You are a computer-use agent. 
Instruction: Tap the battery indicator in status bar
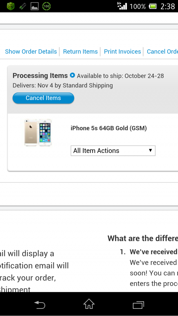[x=153, y=6]
